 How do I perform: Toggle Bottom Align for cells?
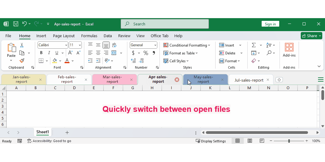pos(106,45)
